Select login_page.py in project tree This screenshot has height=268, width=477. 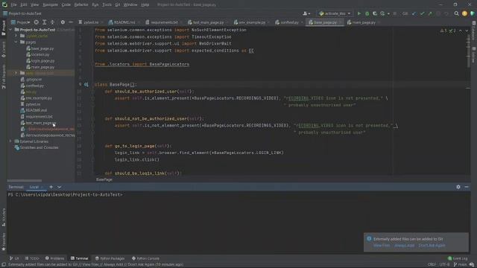pos(42,61)
